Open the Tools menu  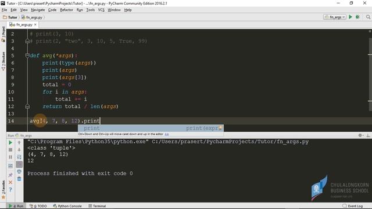91,10
